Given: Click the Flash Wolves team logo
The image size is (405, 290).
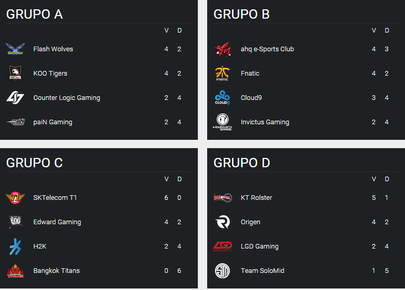Looking at the screenshot, I should click(15, 49).
